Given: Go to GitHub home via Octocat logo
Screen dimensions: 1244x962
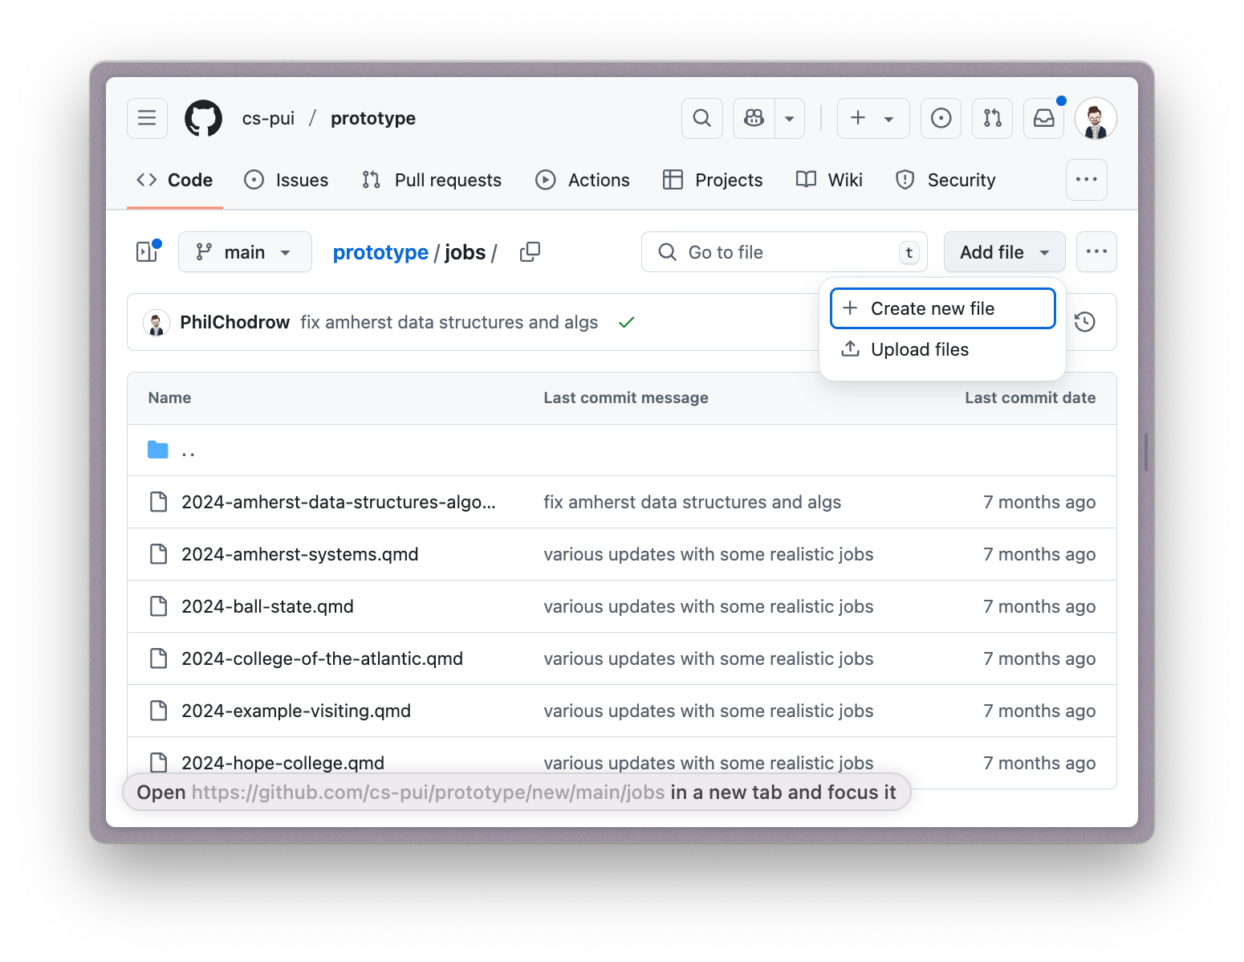Looking at the screenshot, I should [x=203, y=118].
